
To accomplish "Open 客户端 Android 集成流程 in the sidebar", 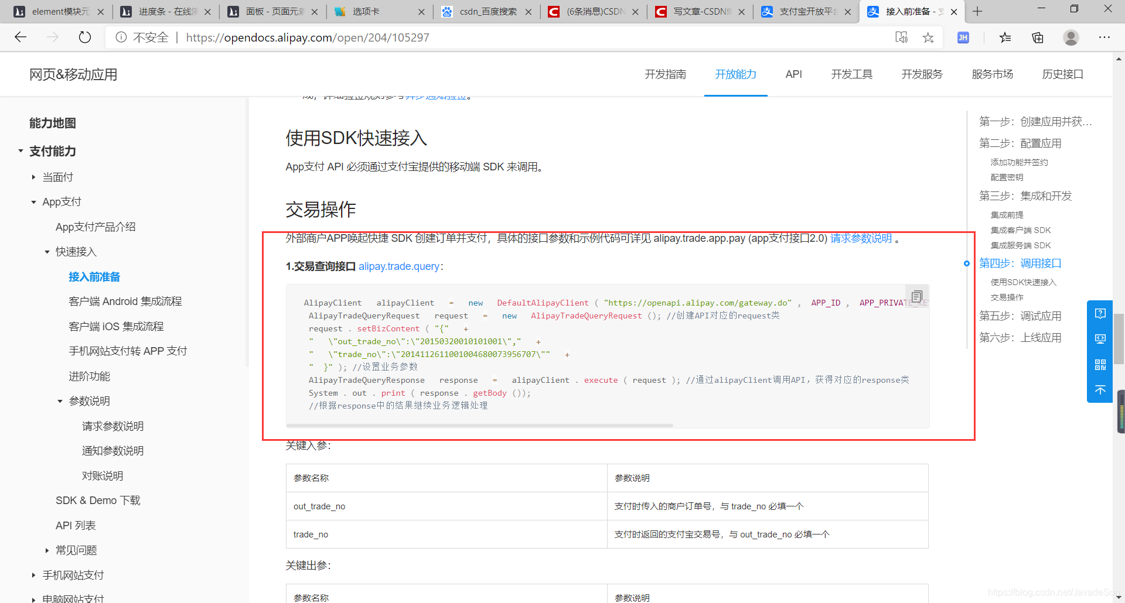I will [x=125, y=301].
